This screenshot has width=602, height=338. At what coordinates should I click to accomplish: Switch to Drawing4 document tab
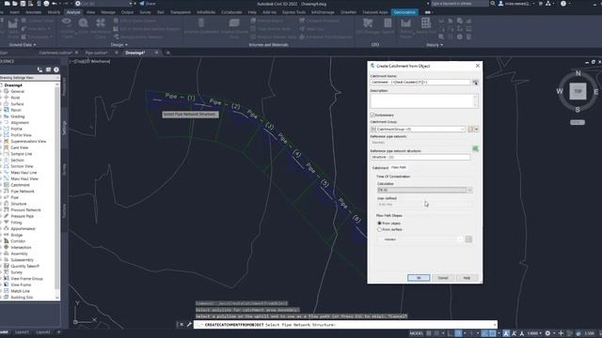click(x=135, y=53)
